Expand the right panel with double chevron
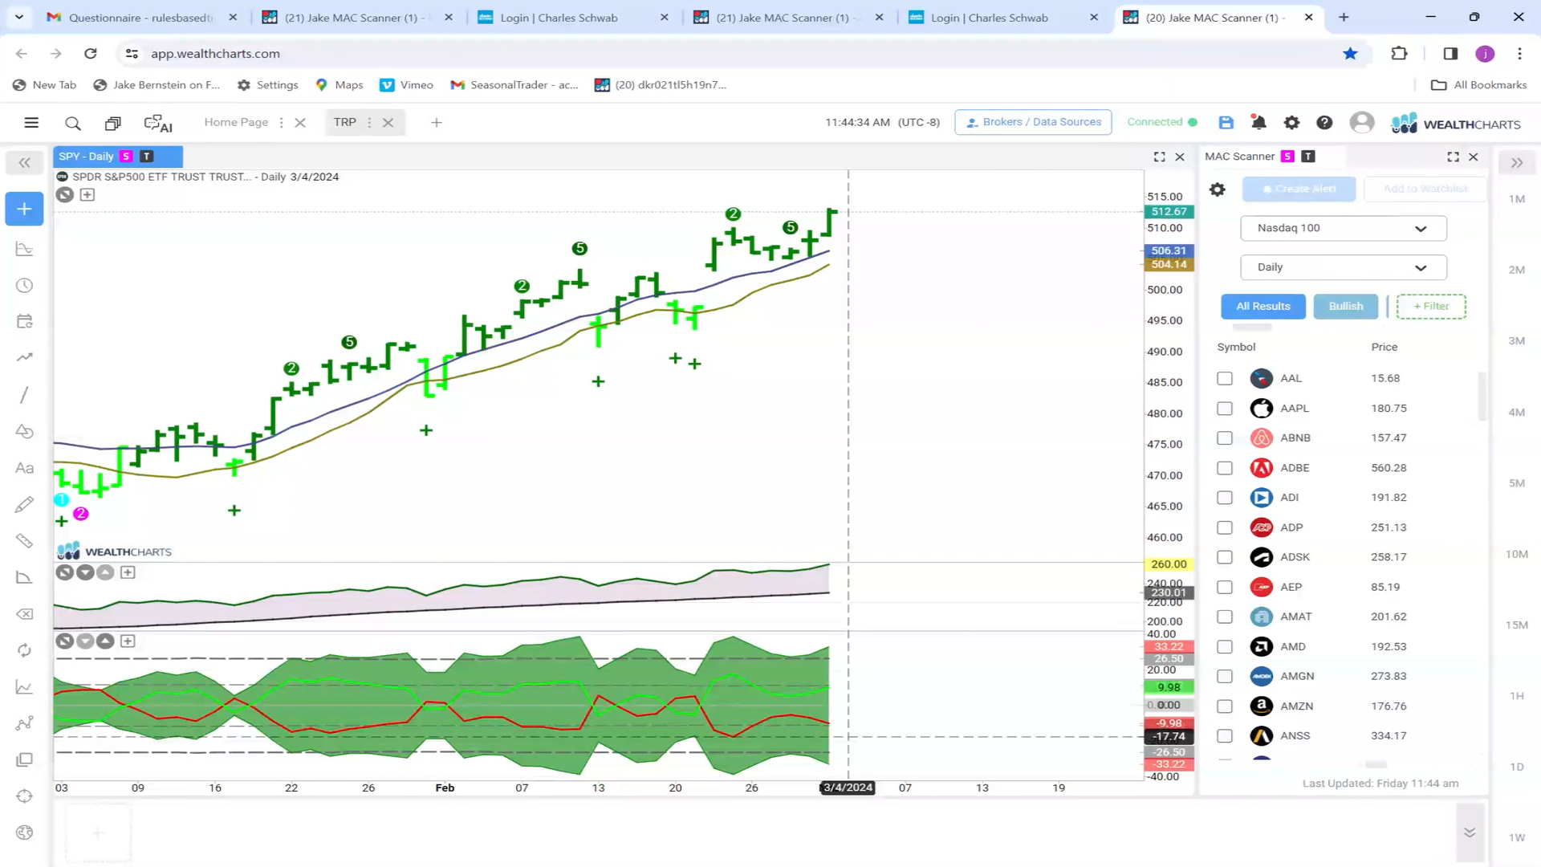This screenshot has width=1541, height=867. tap(1516, 163)
